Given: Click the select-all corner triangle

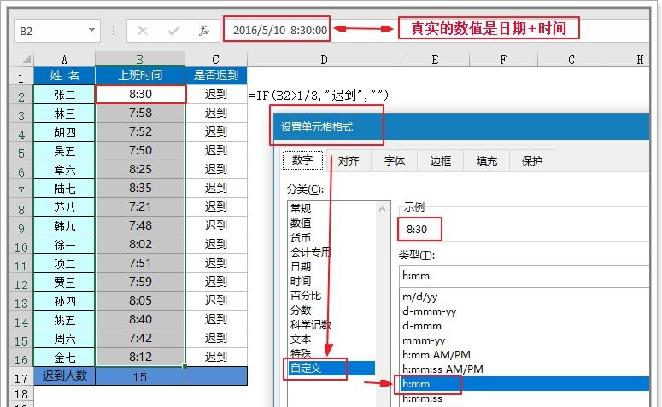Looking at the screenshot, I should [26, 59].
